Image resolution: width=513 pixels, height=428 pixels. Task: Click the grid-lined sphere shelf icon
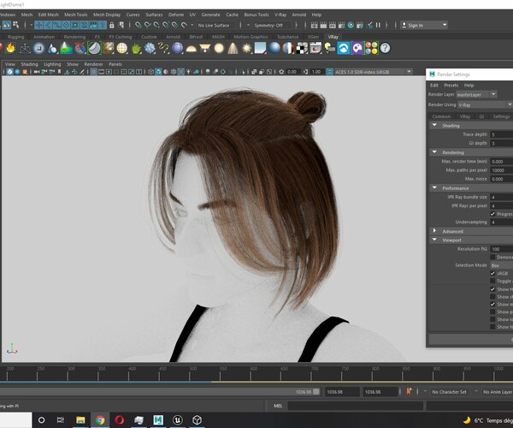pyautogui.click(x=122, y=48)
